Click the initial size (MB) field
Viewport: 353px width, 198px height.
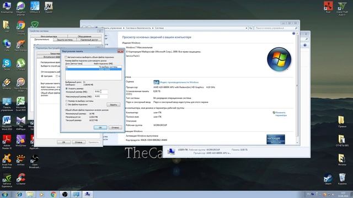coord(101,92)
